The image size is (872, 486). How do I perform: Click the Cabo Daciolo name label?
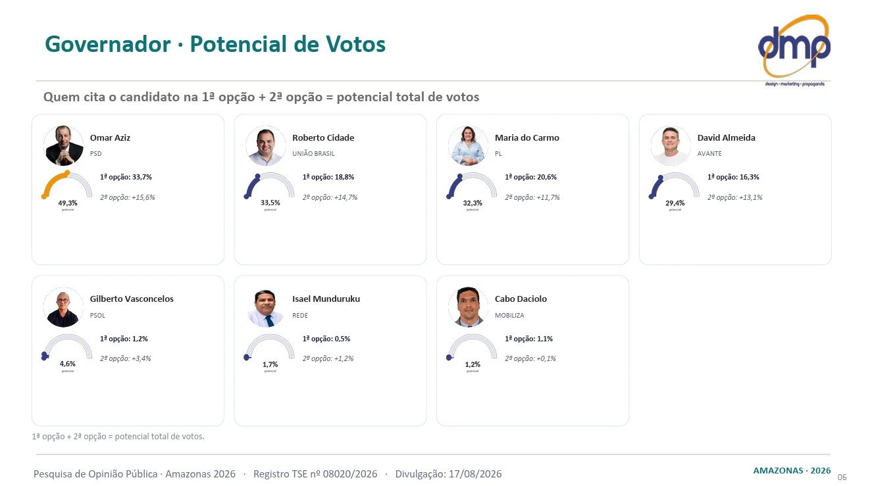521,299
